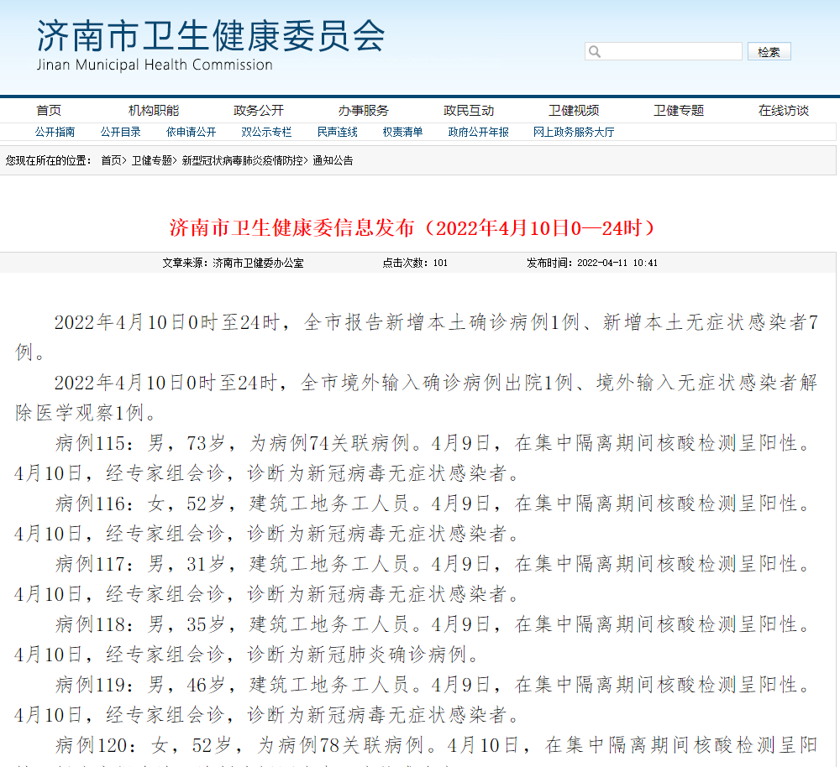Visit the 公开目录 link
Image resolution: width=840 pixels, height=767 pixels.
click(x=120, y=132)
